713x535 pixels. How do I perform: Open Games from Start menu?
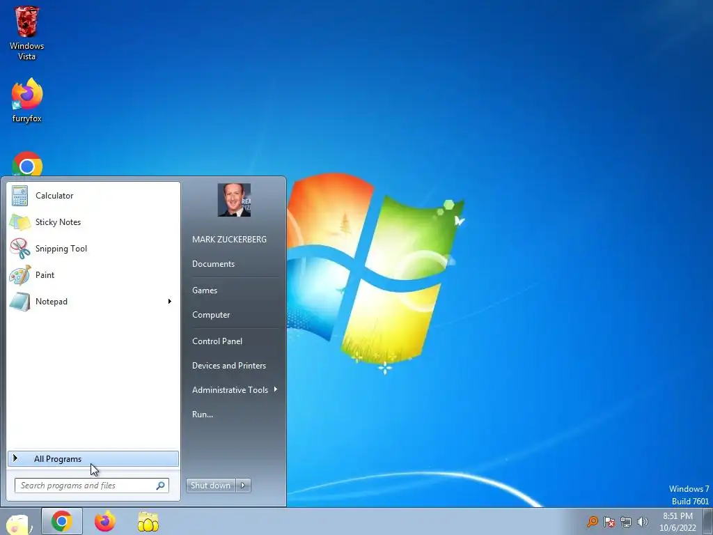(205, 290)
